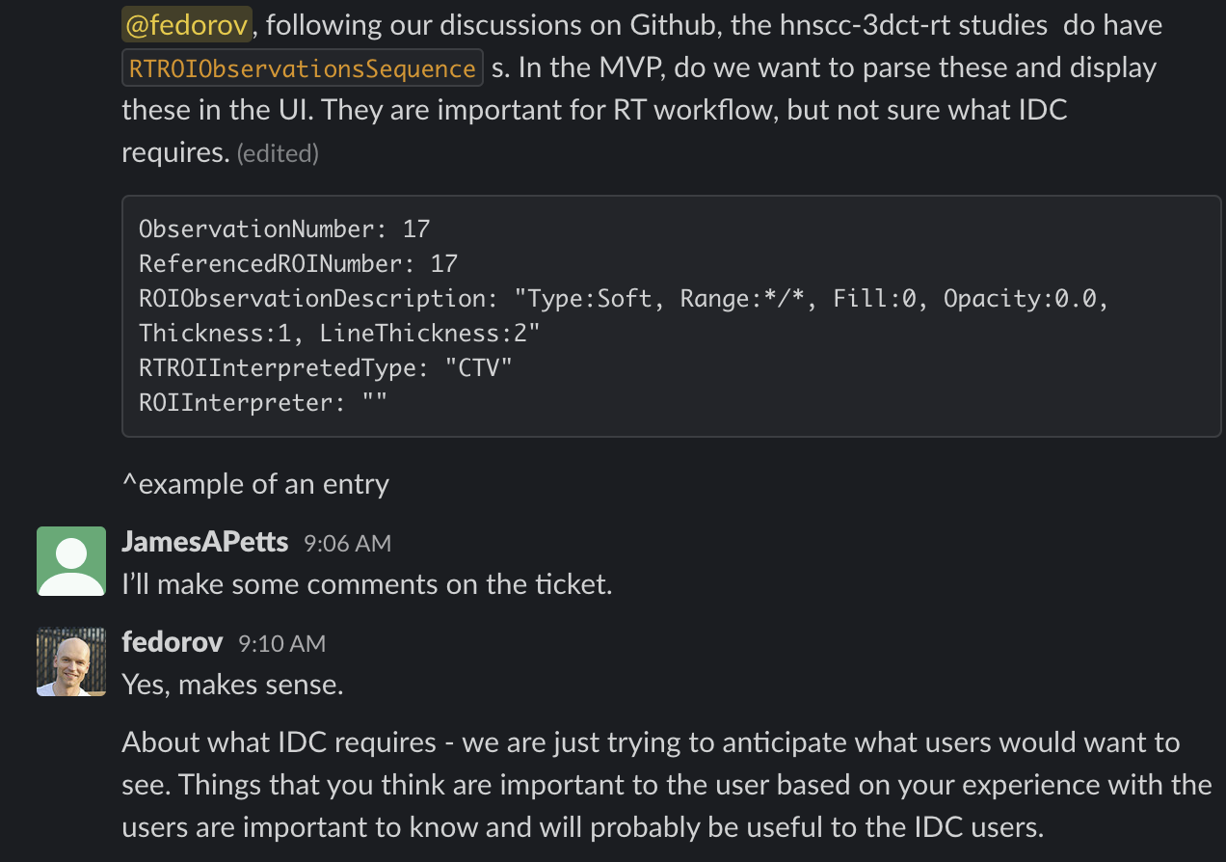The height and width of the screenshot is (862, 1226).
Task: Open JamesAPetts' username
Action: (x=204, y=542)
